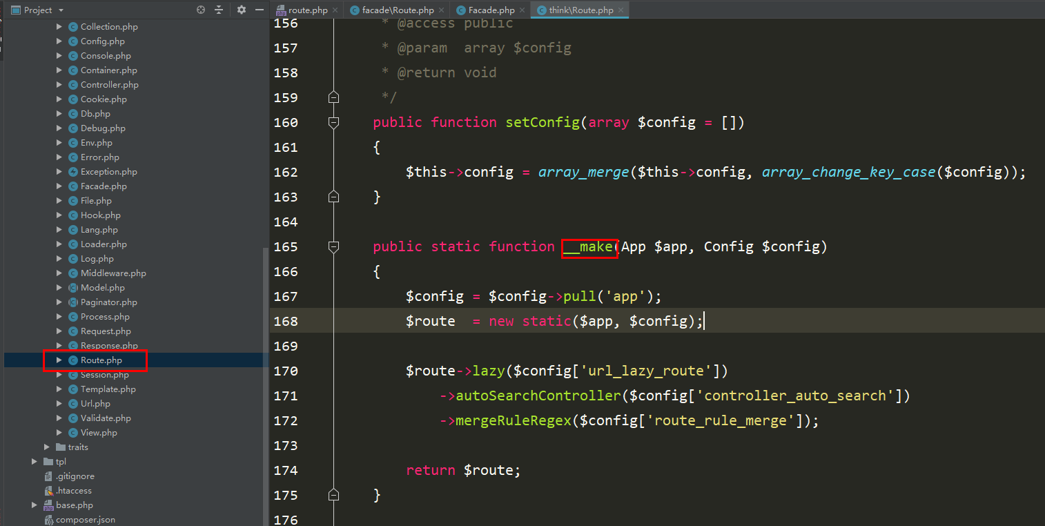The height and width of the screenshot is (526, 1045).
Task: Select Process.php in project tree
Action: click(105, 317)
